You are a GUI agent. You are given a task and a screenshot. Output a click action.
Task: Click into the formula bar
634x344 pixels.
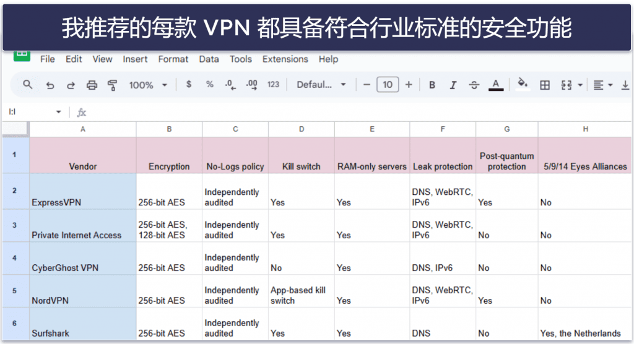[360, 112]
